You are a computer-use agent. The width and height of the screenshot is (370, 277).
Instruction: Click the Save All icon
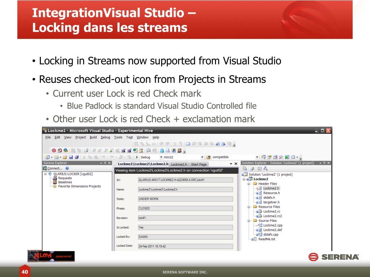(77, 157)
